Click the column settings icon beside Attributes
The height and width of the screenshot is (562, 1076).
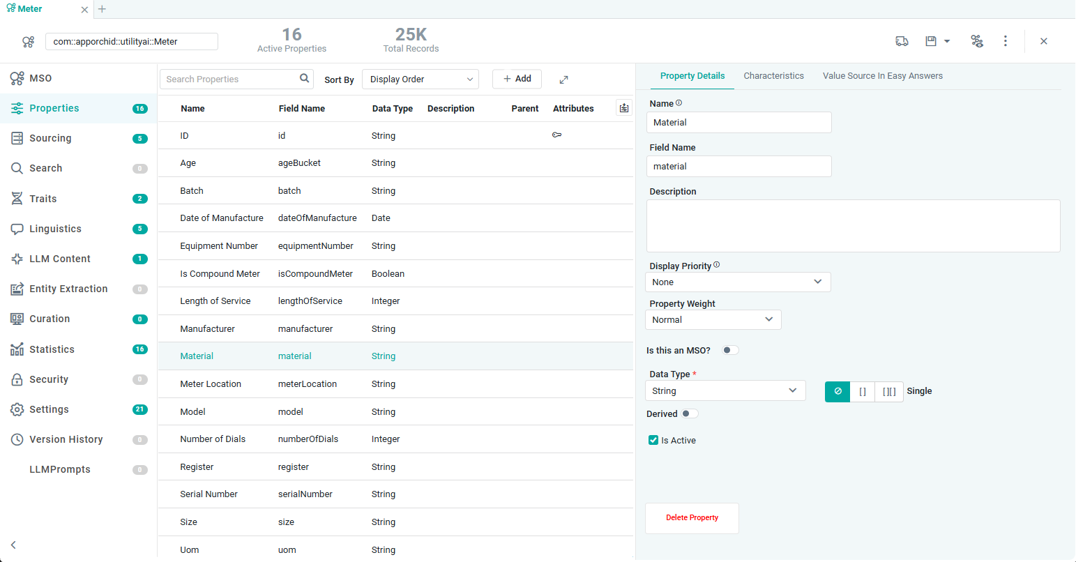(623, 108)
